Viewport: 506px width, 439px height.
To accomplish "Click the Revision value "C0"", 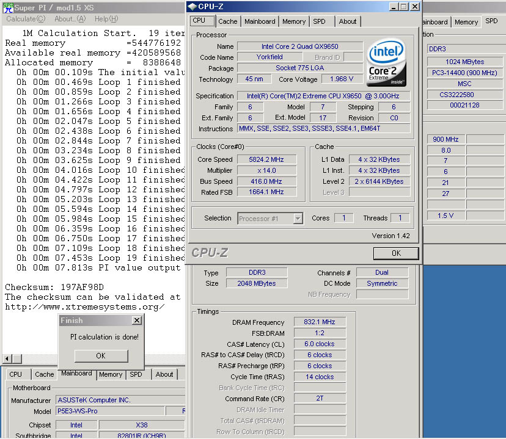I will coord(394,118).
